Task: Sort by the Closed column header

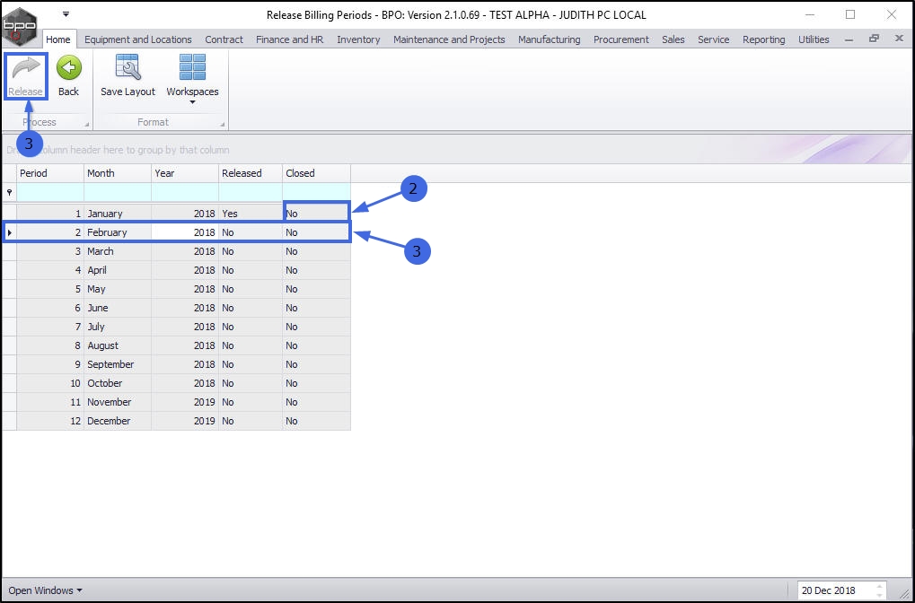Action: [316, 173]
